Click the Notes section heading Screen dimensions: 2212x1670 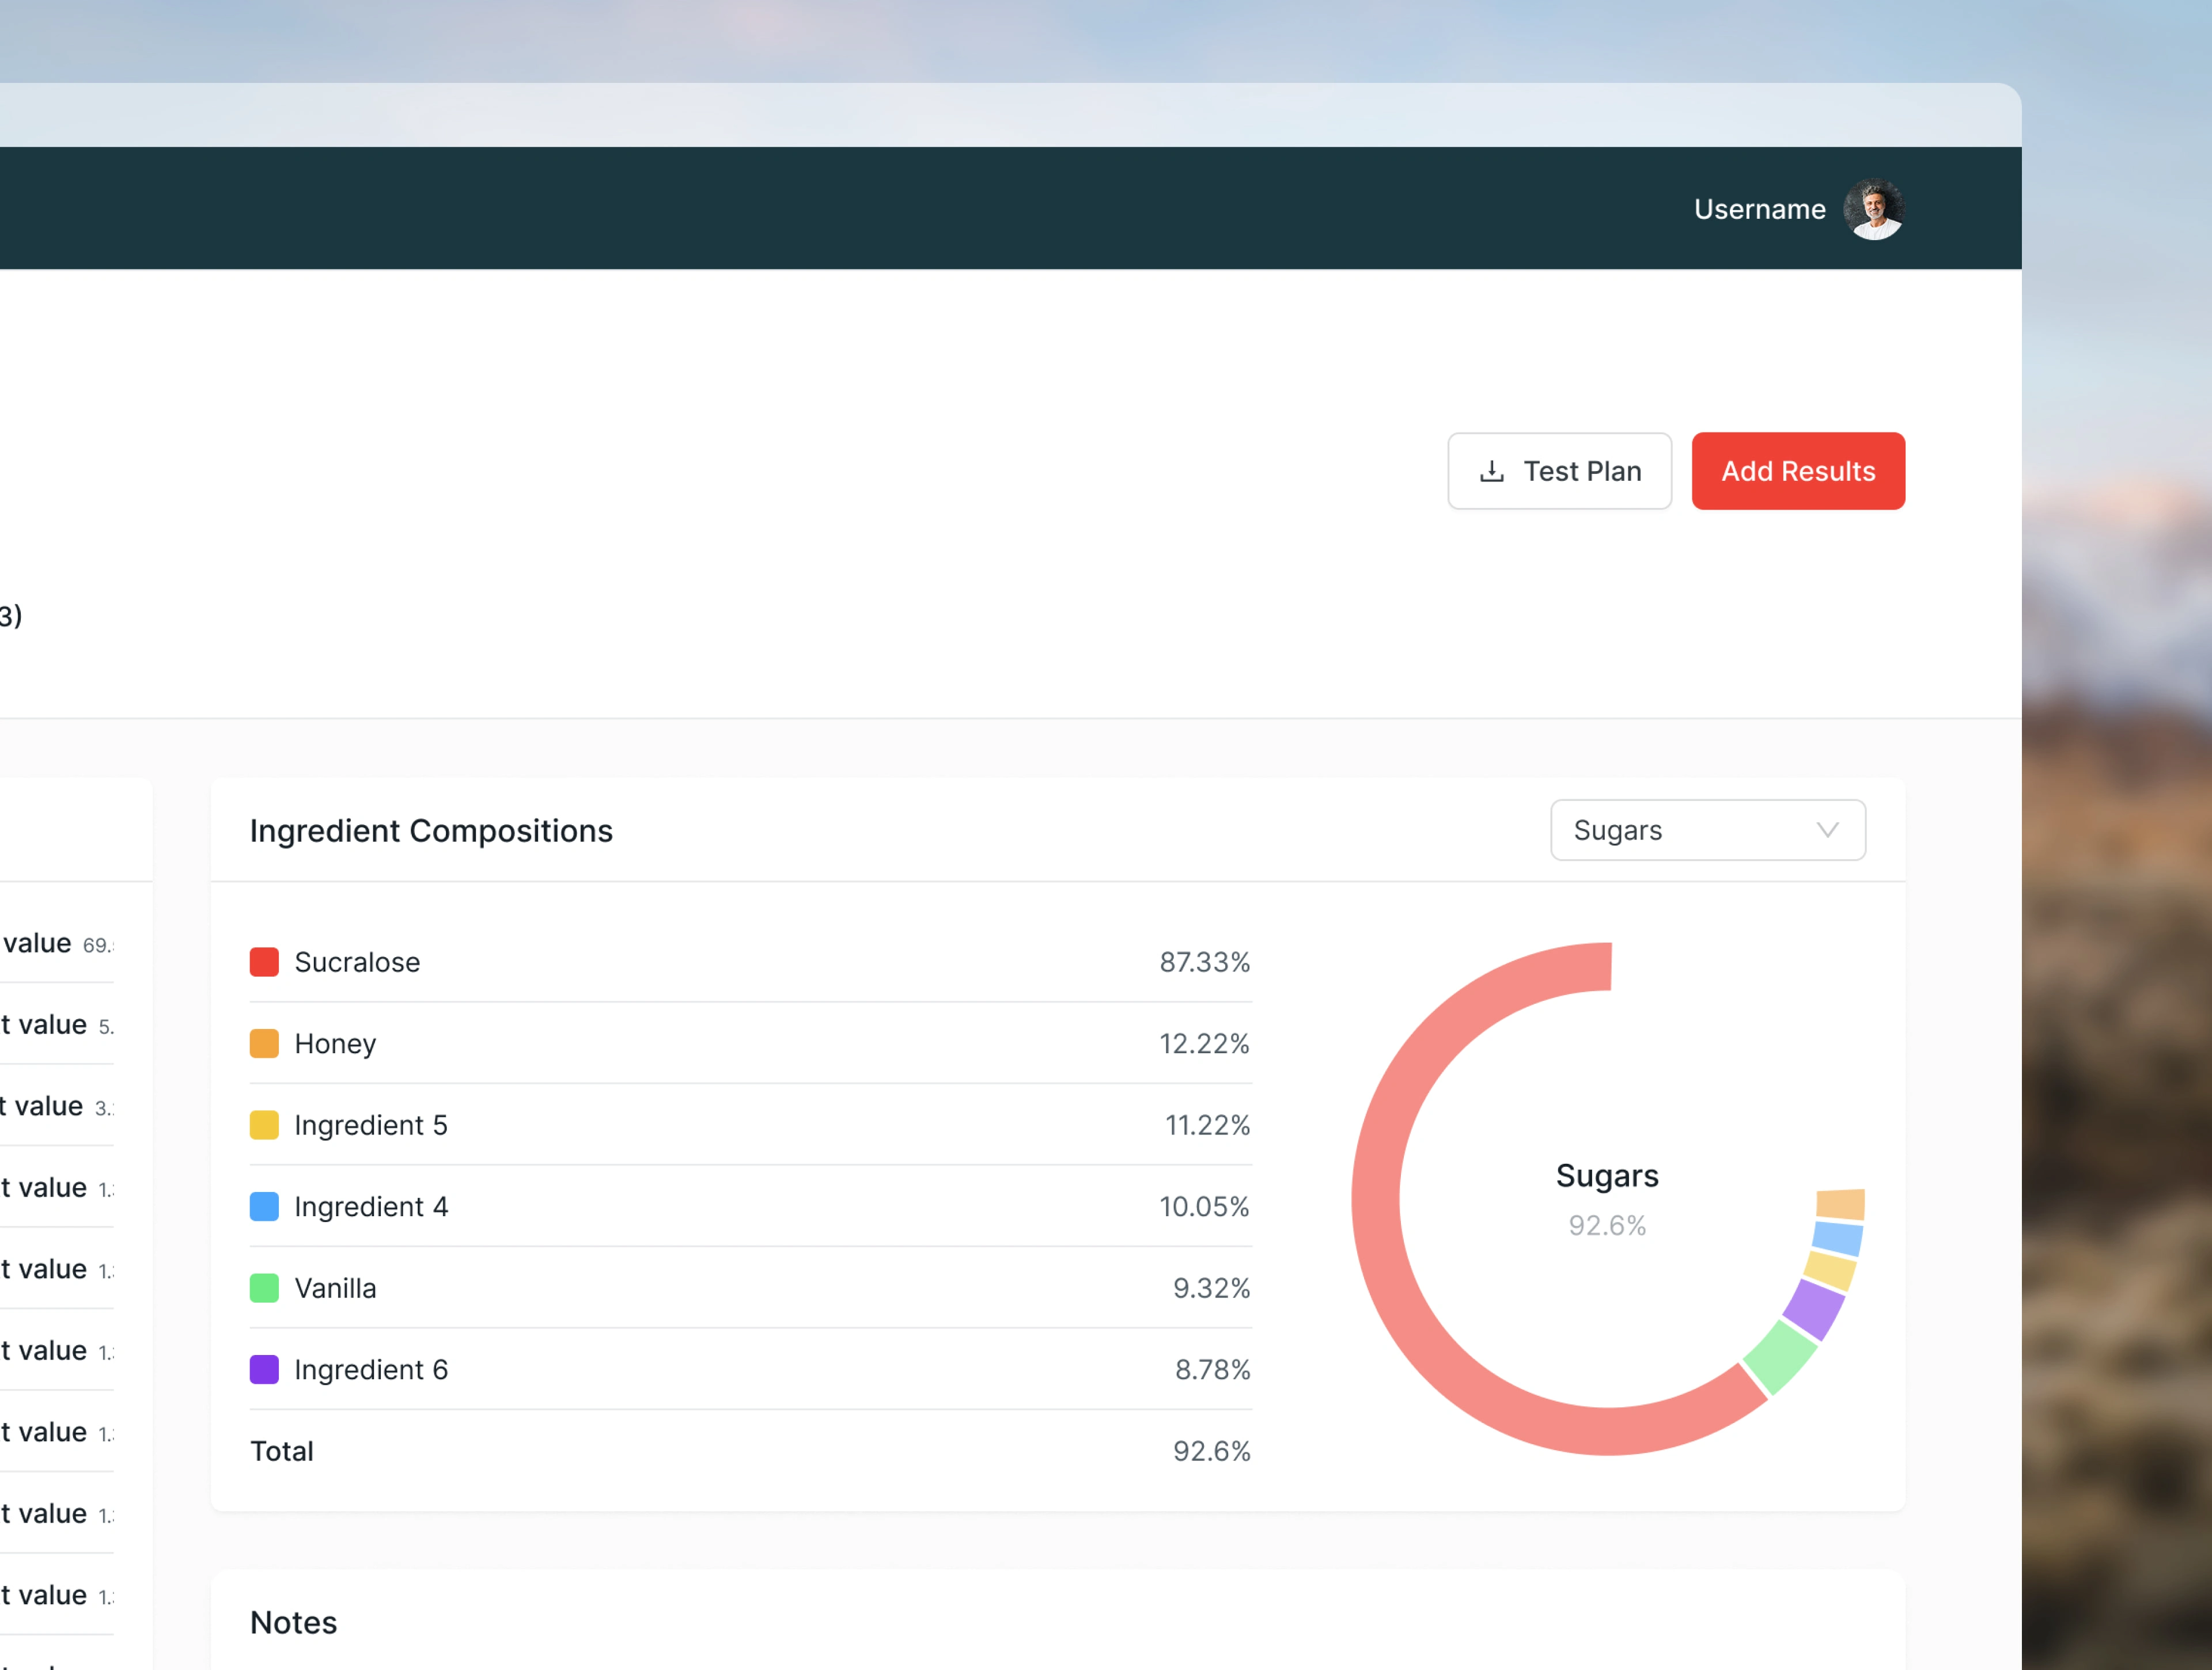click(x=293, y=1622)
